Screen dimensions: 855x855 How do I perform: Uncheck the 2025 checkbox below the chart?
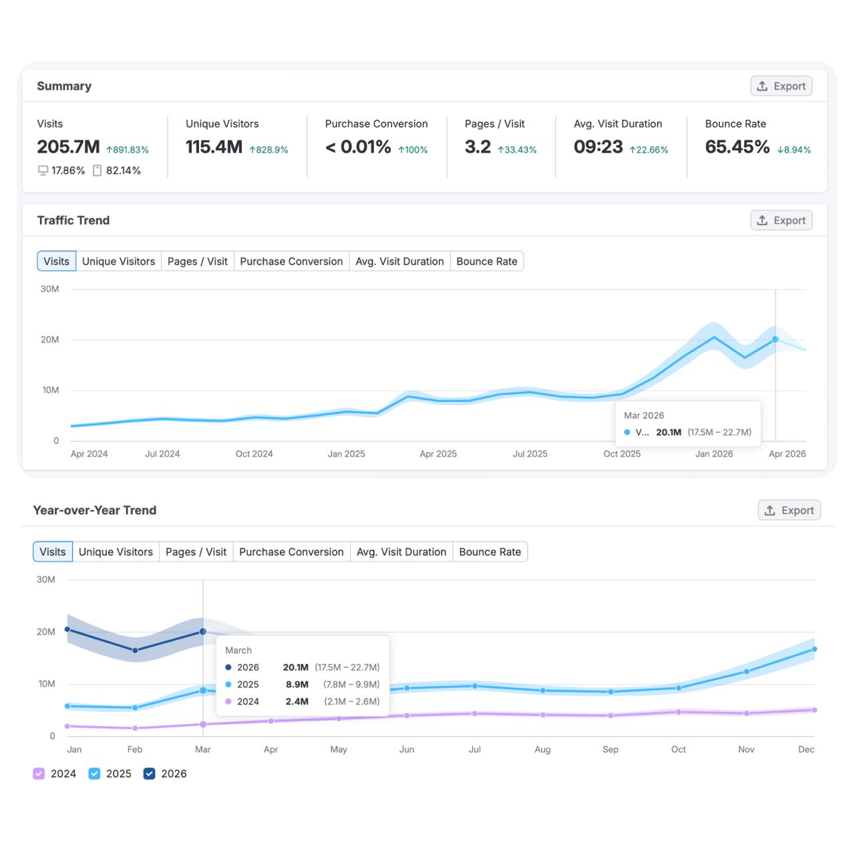94,773
